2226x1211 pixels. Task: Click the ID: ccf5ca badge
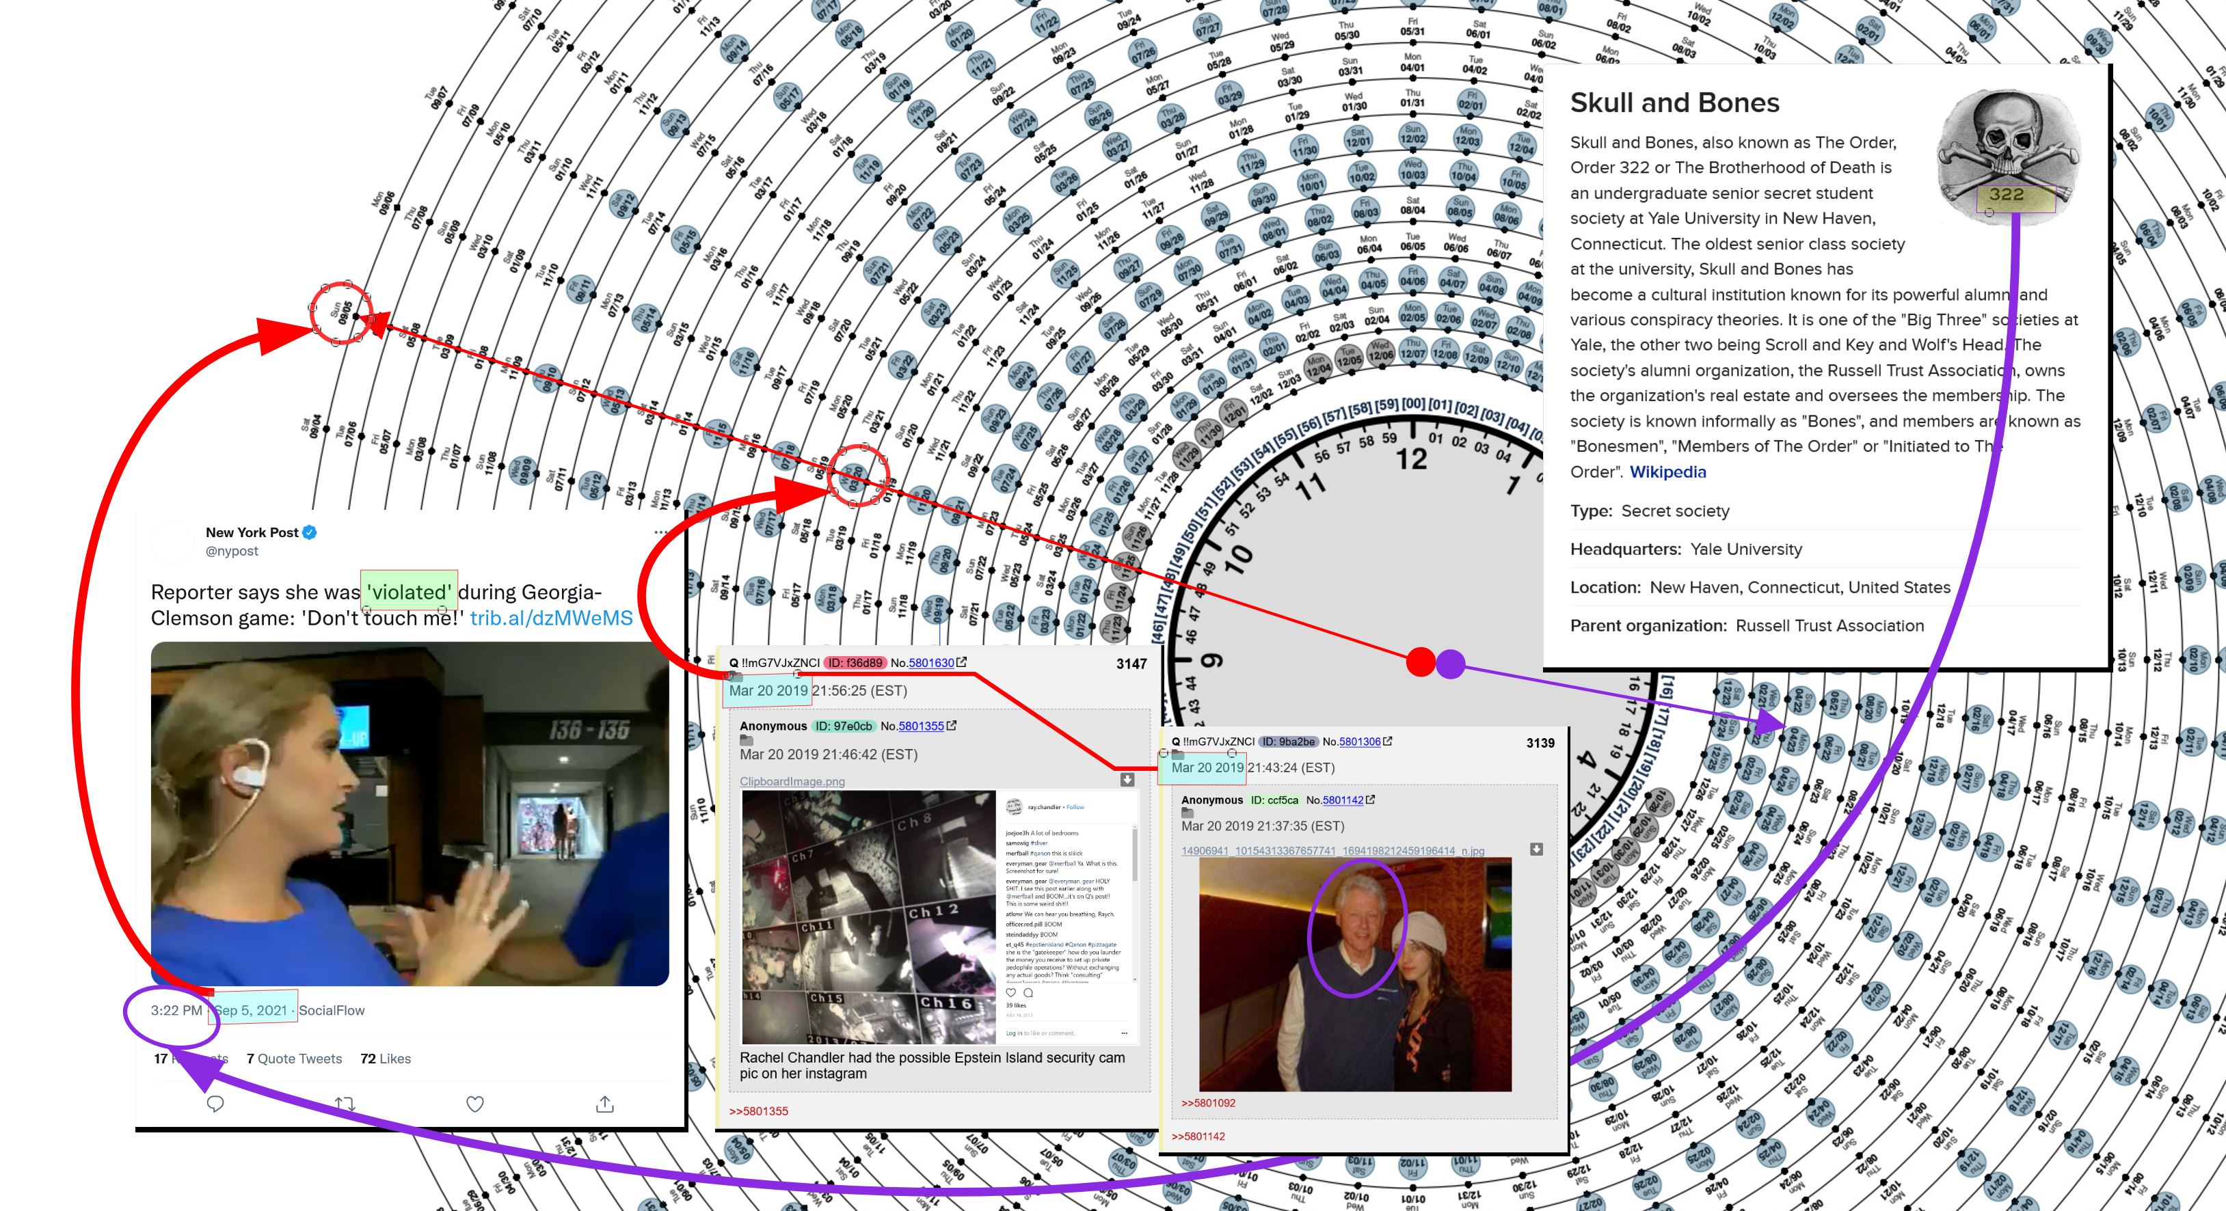(x=1274, y=800)
